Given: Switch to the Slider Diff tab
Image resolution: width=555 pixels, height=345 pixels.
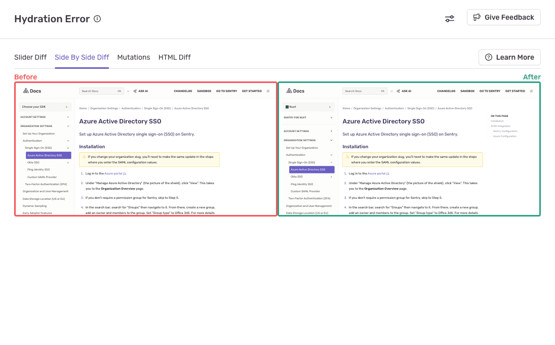Looking at the screenshot, I should (x=30, y=57).
